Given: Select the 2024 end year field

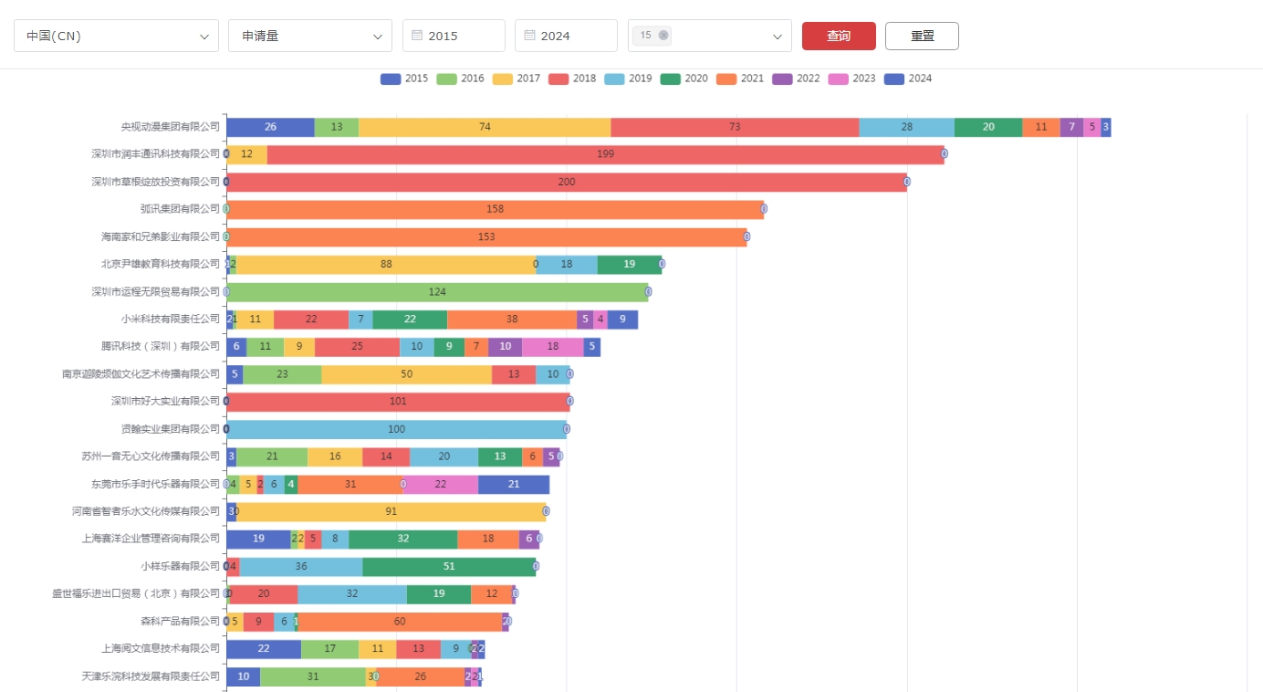Looking at the screenshot, I should pos(566,36).
